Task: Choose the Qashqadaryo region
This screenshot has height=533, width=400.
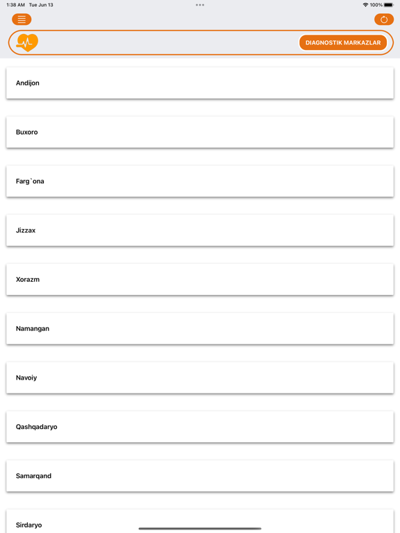Action: [x=200, y=427]
